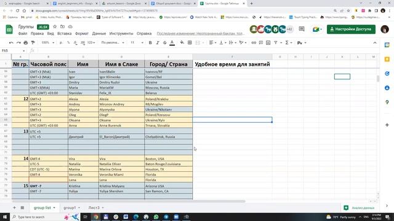Toggle italic formatting
394x221 pixels.
[x=158, y=43]
